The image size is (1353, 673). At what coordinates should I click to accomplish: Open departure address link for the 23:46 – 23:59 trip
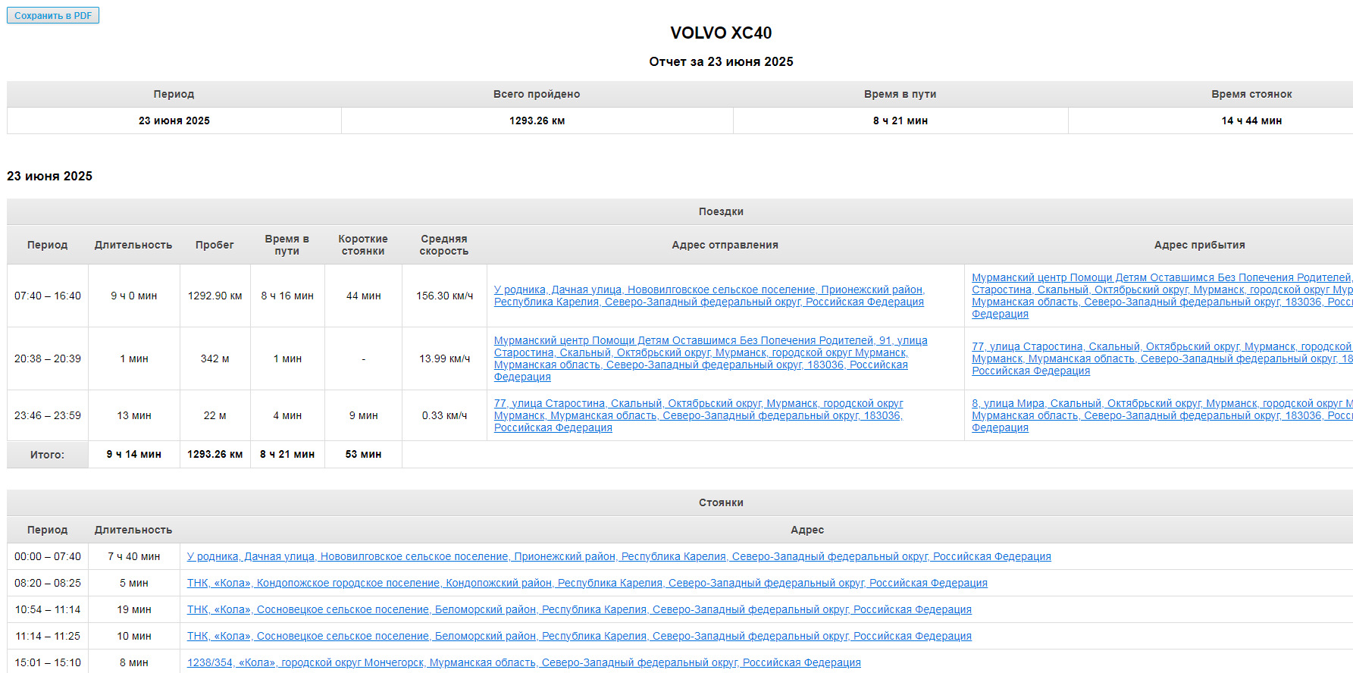(x=698, y=415)
